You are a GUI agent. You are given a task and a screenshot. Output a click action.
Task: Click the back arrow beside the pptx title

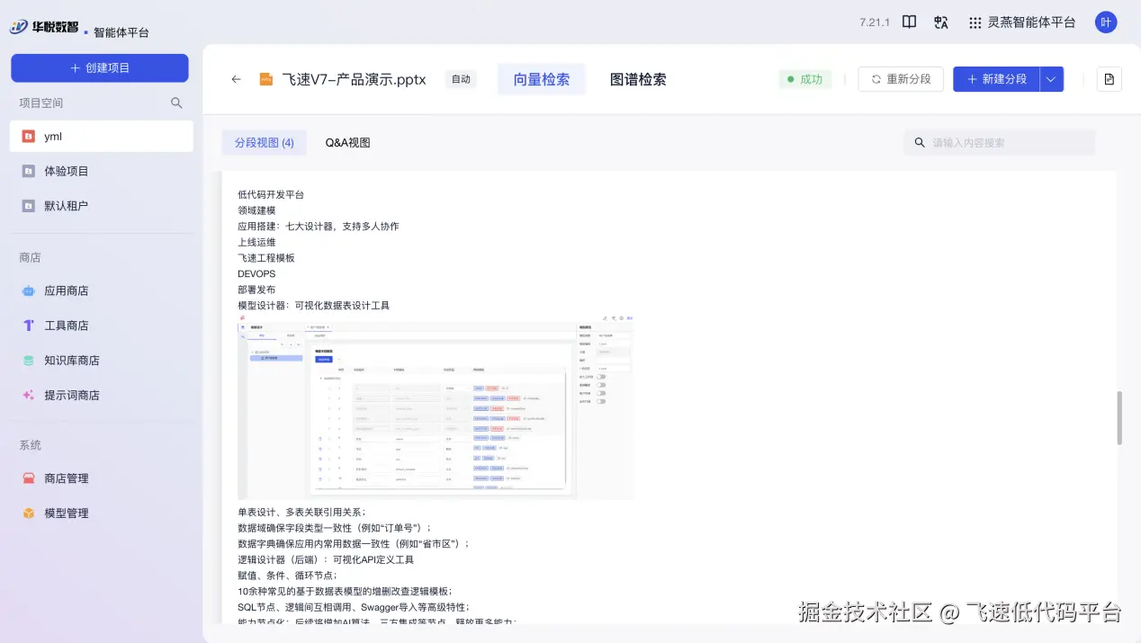236,79
